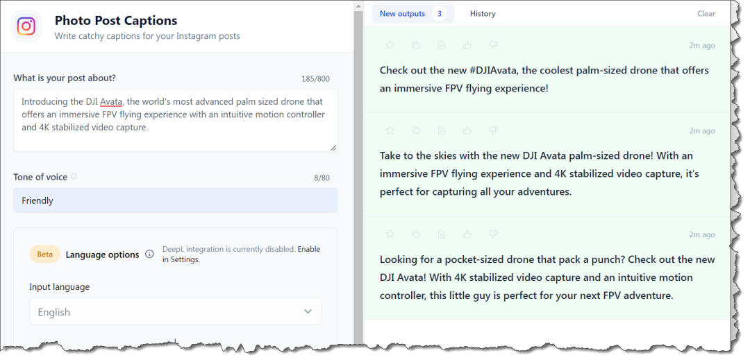Viewport: 750px width, 362px height.
Task: Click the Tone of voice info icon
Action: pyautogui.click(x=74, y=177)
